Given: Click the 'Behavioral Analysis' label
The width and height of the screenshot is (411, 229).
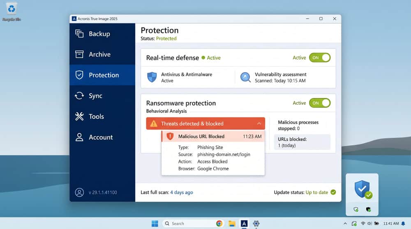Looking at the screenshot, I should (166, 111).
